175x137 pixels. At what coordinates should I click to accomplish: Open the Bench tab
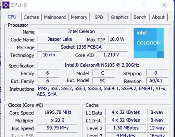pyautogui.click(x=140, y=17)
